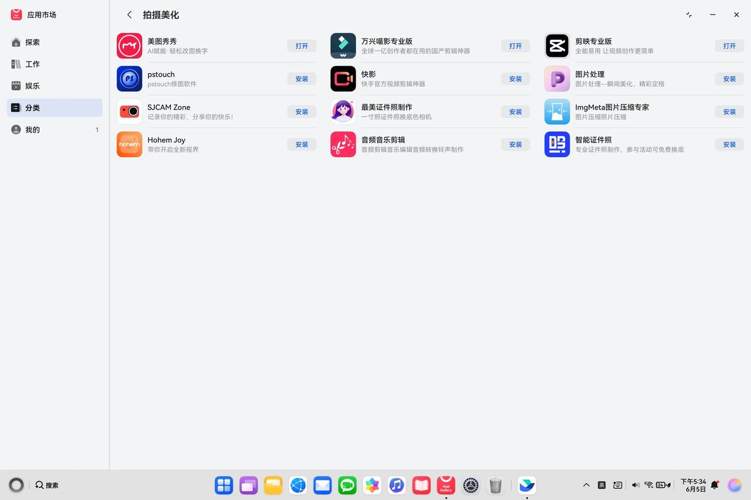Open the 剪映专业版 app icon
This screenshot has width=751, height=500.
(557, 46)
